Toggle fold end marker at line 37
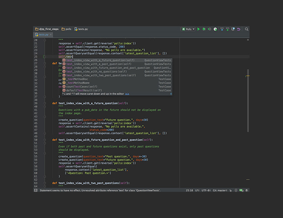Image resolution: width=283 pixels, height=218 pixels. (x=45, y=97)
